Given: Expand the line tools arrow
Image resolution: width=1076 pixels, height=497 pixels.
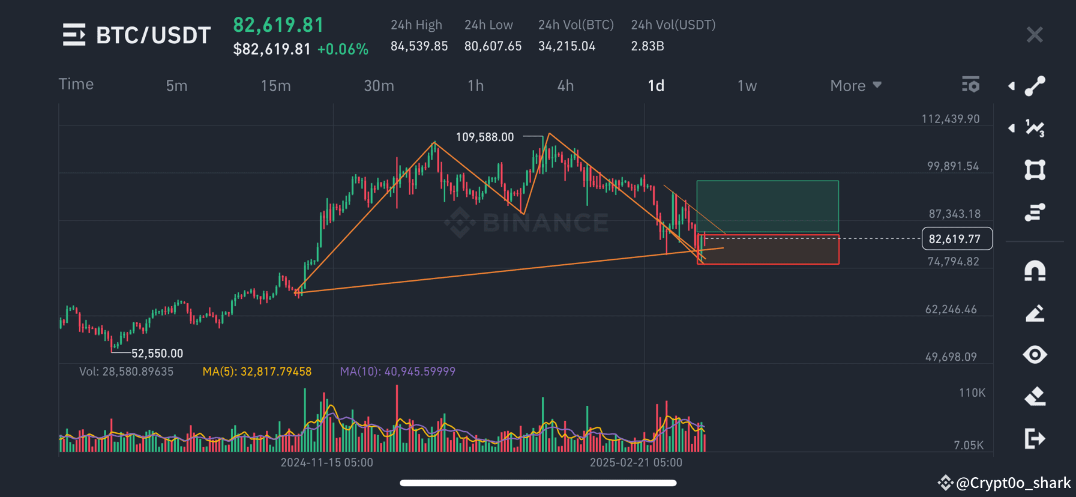Looking at the screenshot, I should [1012, 86].
